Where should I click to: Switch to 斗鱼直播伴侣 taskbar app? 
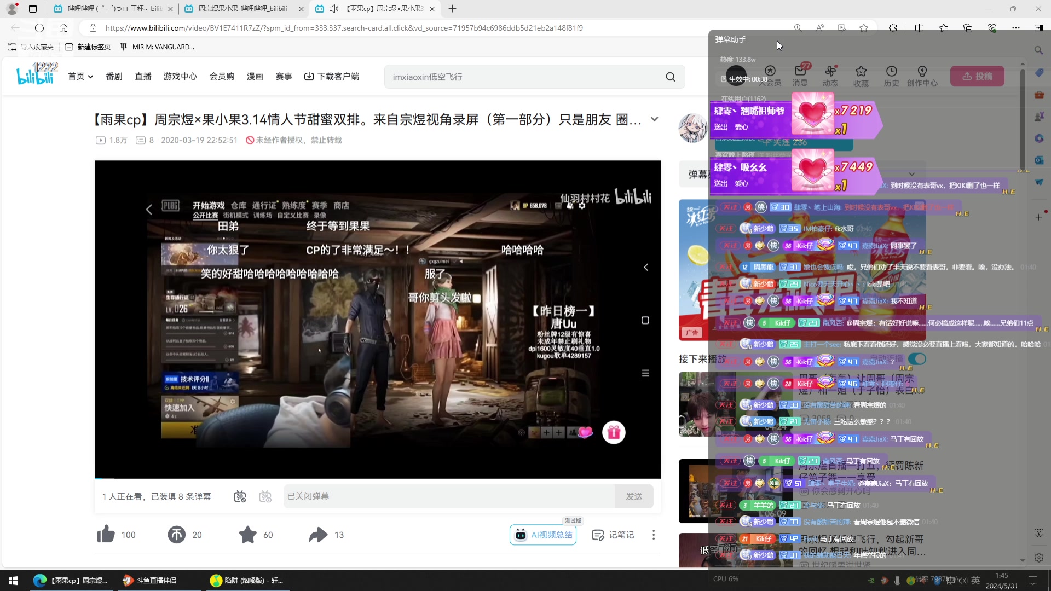tap(149, 580)
